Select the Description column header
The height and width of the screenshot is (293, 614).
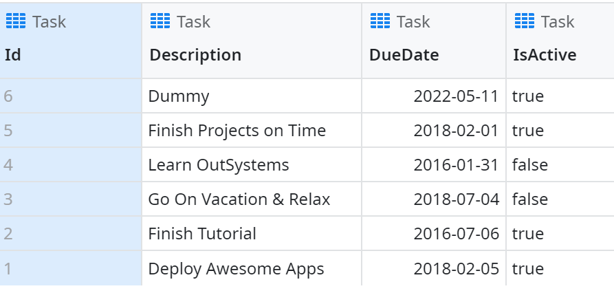[x=195, y=55]
